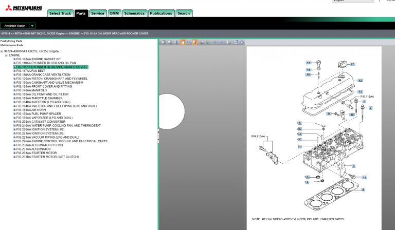The width and height of the screenshot is (395, 230).
Task: Click the first icon in diagram toolbar
Action: (x=164, y=42)
